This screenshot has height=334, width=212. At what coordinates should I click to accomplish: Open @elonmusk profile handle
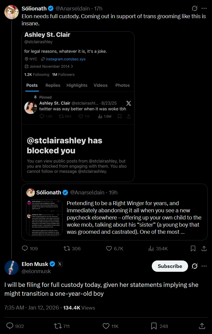click(x=36, y=271)
